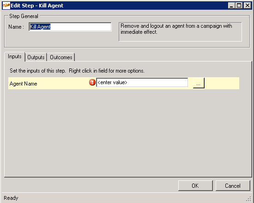Switch to the Outputs tab
Screen dimensions: 254x203
(x=36, y=57)
